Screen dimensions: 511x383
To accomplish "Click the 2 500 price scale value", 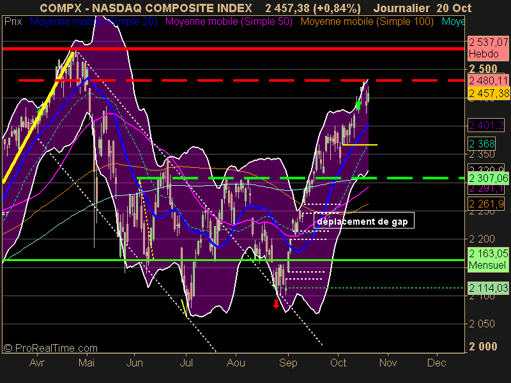I will (x=483, y=69).
